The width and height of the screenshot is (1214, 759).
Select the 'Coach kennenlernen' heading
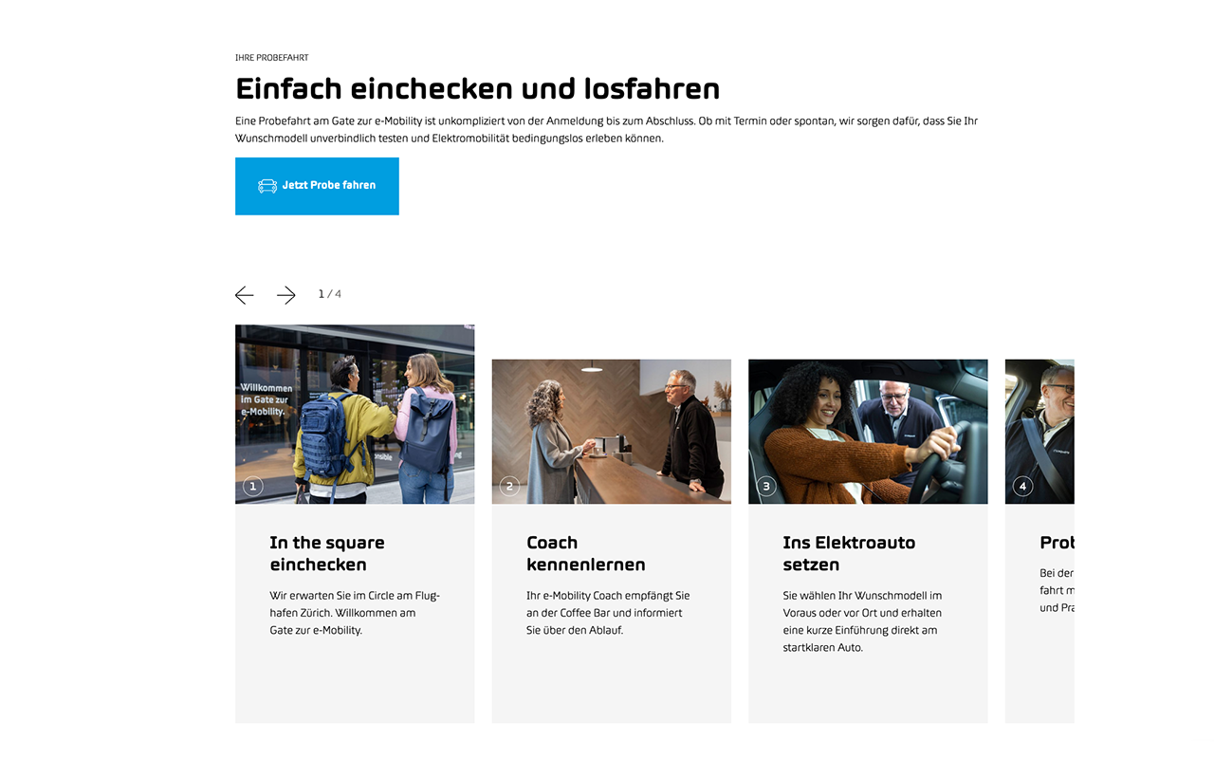(586, 553)
